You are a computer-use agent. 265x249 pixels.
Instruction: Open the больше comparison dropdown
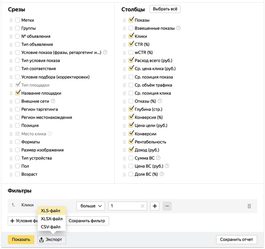point(90,206)
